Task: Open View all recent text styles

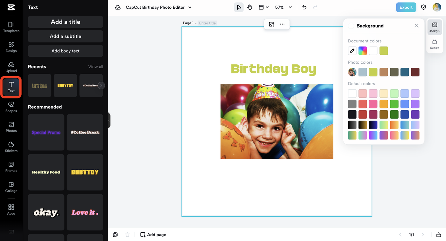Action: [x=95, y=67]
